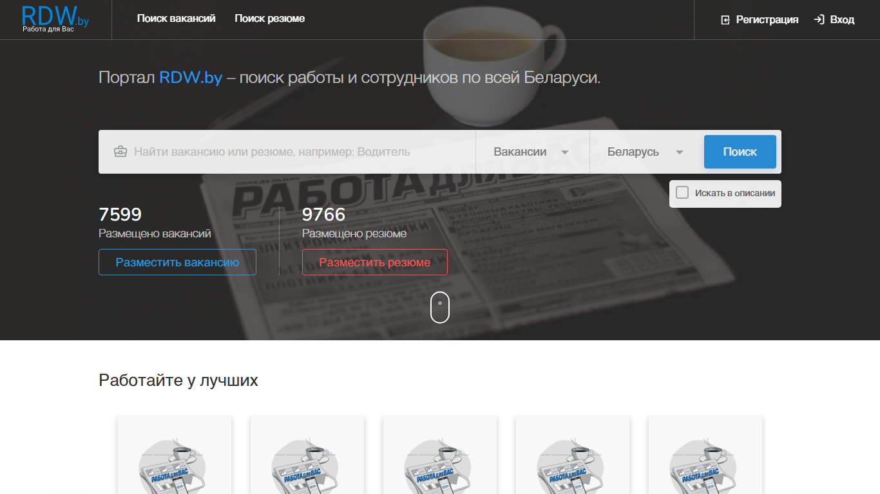Click the briefcase icon in search bar

pos(120,152)
